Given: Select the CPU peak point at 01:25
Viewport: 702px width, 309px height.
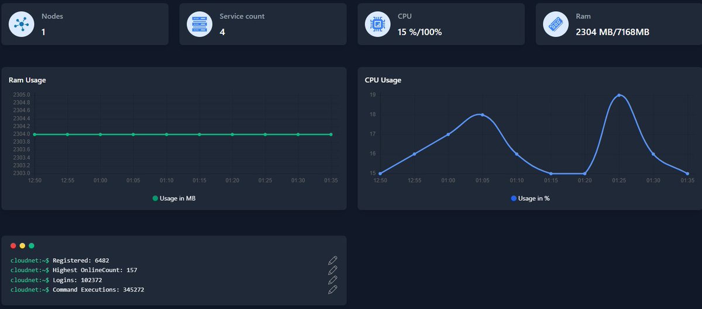Looking at the screenshot, I should tap(619, 95).
